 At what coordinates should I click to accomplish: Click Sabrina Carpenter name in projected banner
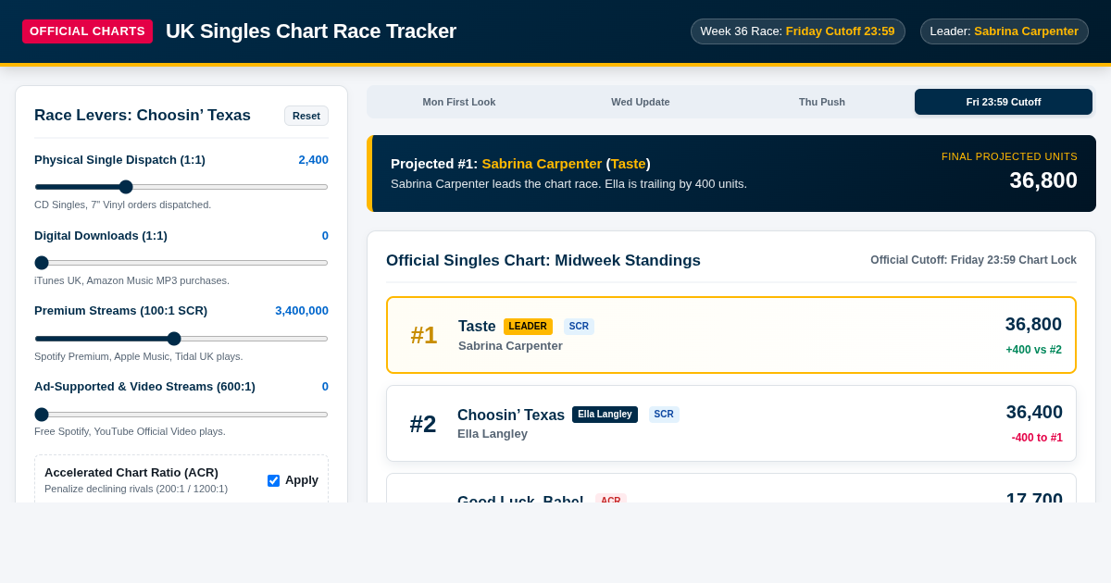(x=542, y=164)
